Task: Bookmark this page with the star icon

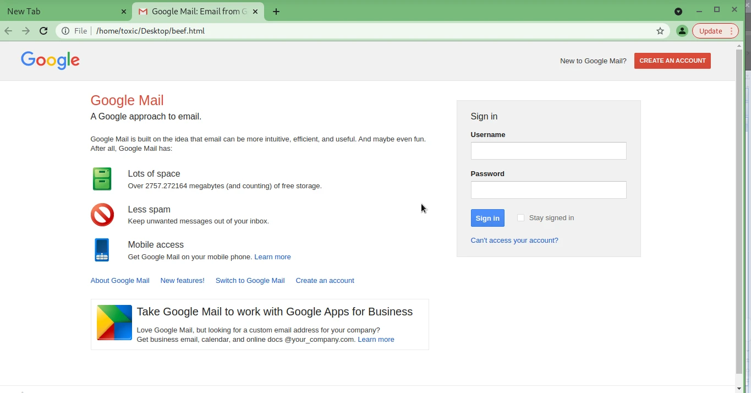Action: [660, 31]
